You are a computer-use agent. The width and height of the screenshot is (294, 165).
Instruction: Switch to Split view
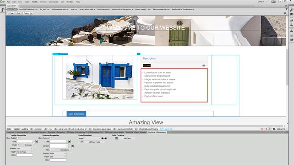[19, 13]
